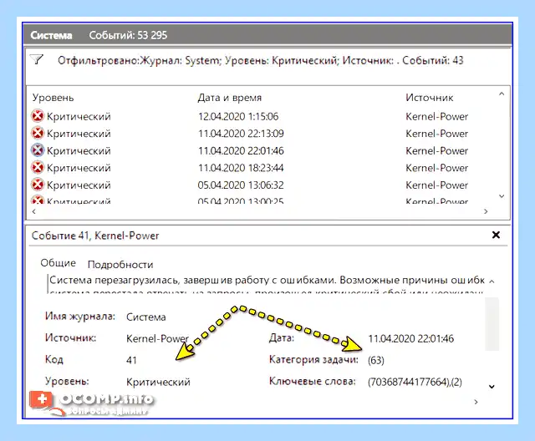Open the Подробности tab

tap(120, 265)
